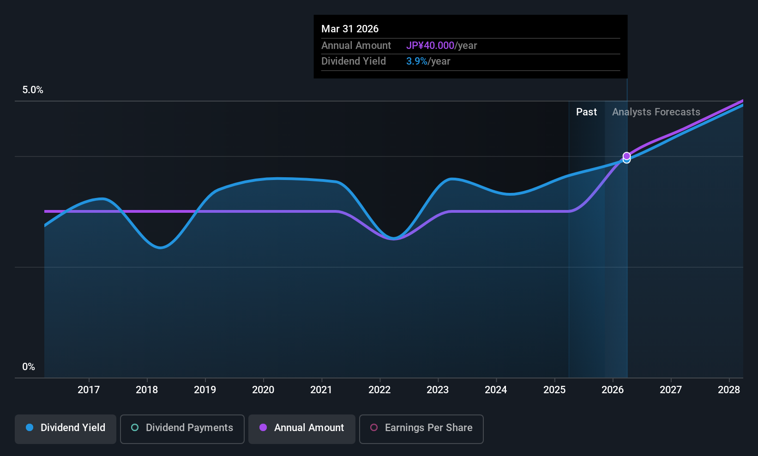Disable the Annual Amount series
The image size is (758, 456).
(301, 429)
